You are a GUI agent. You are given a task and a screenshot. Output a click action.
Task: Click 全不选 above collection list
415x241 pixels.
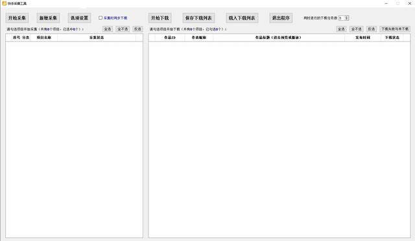click(123, 29)
